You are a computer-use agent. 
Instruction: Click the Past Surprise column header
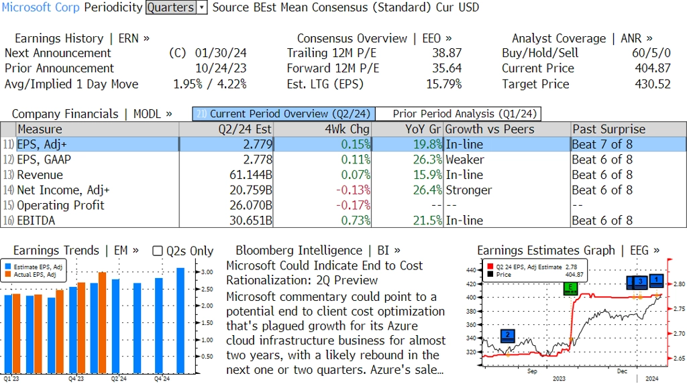click(x=628, y=129)
